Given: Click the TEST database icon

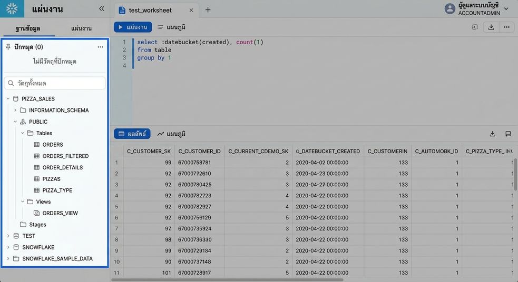Looking at the screenshot, I should point(16,236).
